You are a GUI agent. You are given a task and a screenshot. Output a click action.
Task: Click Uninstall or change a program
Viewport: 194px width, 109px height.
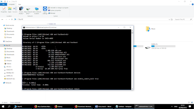tap(58, 8)
